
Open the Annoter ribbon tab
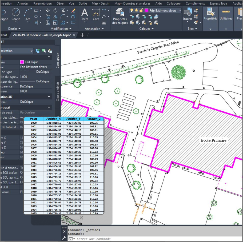23,3
